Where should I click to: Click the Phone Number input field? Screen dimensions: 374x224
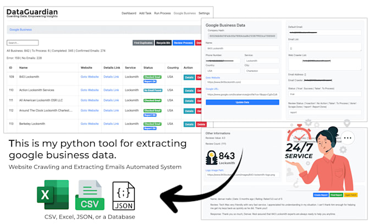[x=223, y=61]
